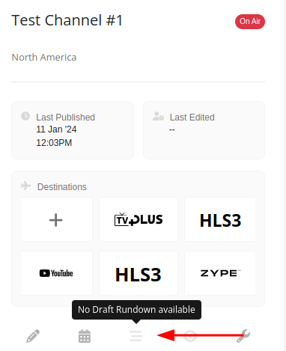
Task: Click the No Draft Rundown available tooltip
Action: (136, 310)
